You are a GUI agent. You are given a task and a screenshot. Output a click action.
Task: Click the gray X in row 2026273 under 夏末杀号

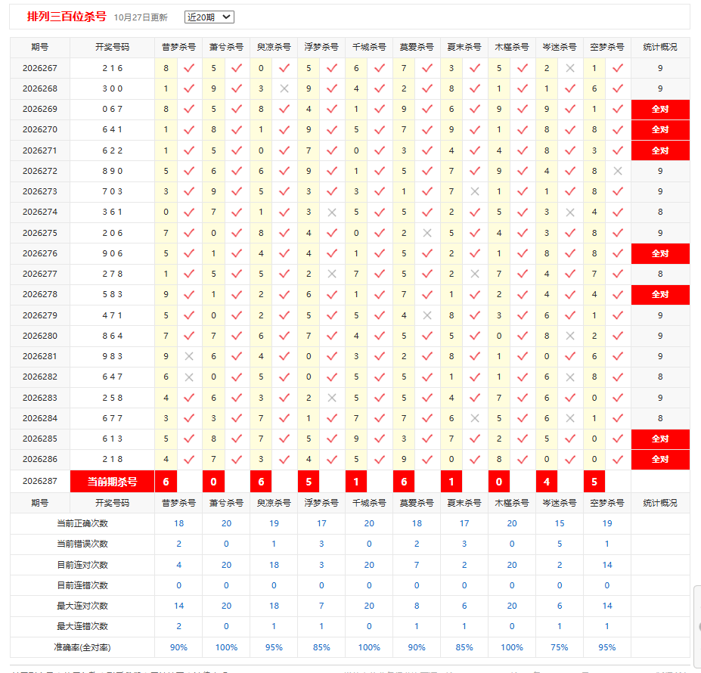point(475,191)
